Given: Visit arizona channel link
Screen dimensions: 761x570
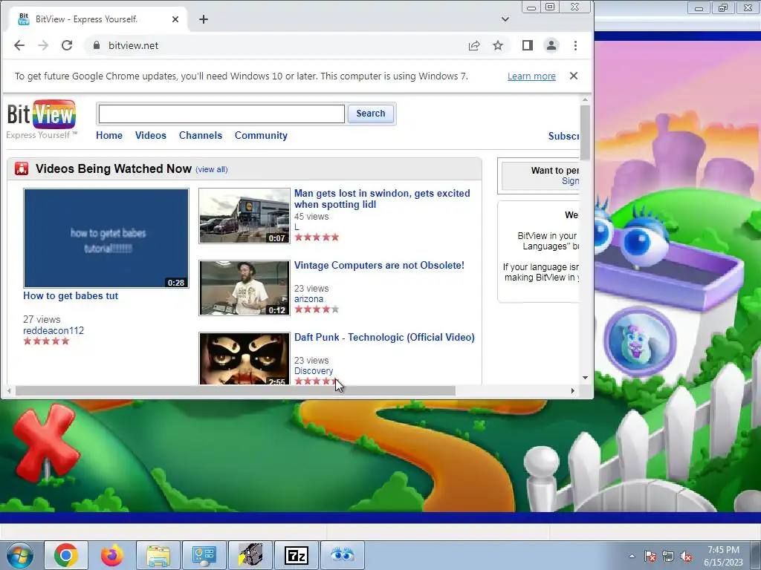Looking at the screenshot, I should point(308,299).
